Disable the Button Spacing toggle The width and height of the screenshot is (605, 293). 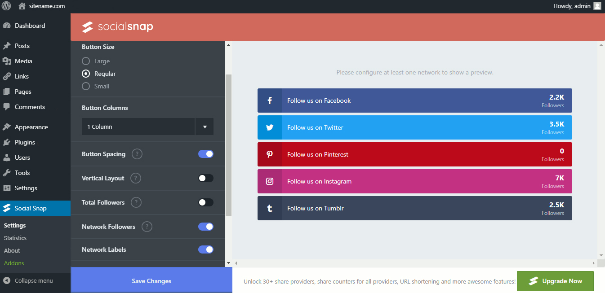click(x=206, y=154)
